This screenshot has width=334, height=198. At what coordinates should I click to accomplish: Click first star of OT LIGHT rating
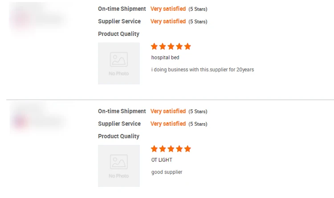[155, 149]
